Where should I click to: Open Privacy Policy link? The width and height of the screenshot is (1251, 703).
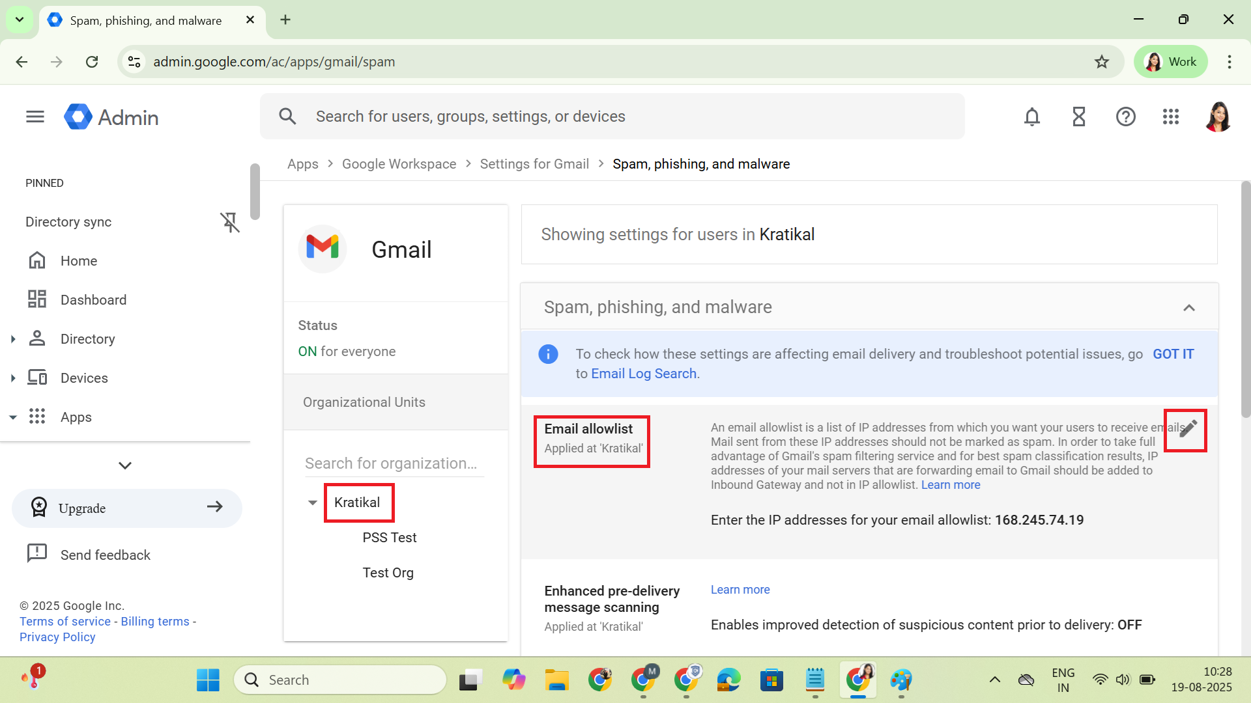coord(57,637)
